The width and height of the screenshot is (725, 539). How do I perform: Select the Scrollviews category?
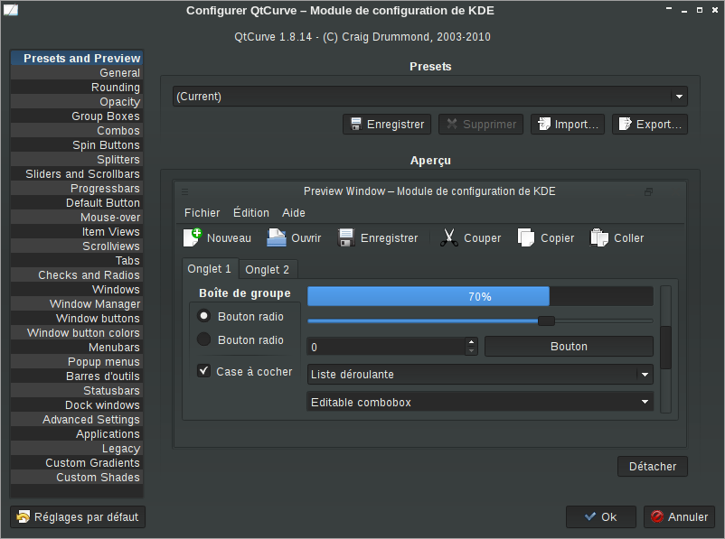point(77,246)
